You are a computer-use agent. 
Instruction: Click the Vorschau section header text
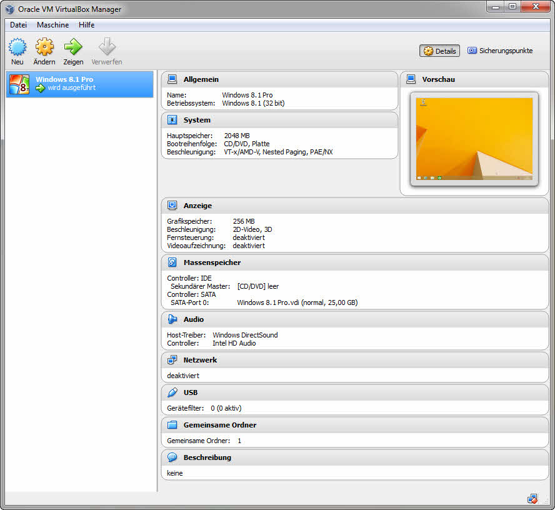pyautogui.click(x=438, y=79)
